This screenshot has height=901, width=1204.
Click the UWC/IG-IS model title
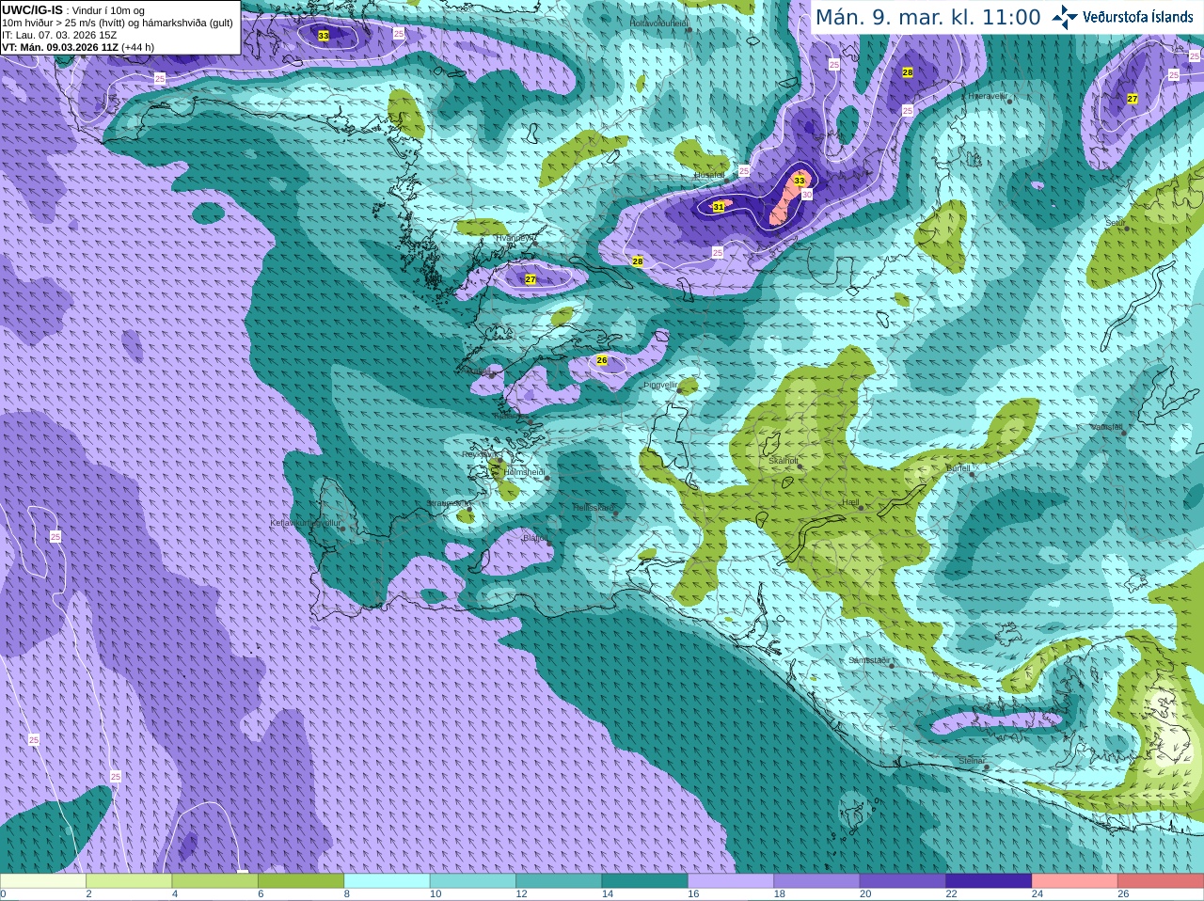(32, 9)
